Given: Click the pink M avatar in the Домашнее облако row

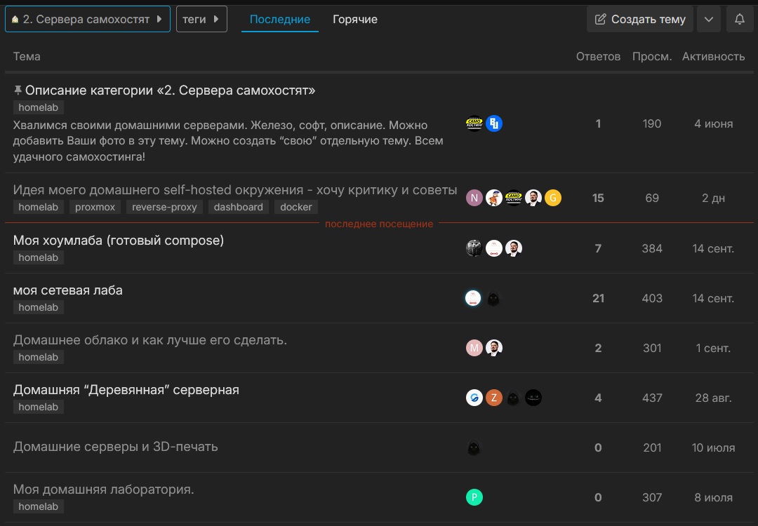Looking at the screenshot, I should click(x=474, y=348).
